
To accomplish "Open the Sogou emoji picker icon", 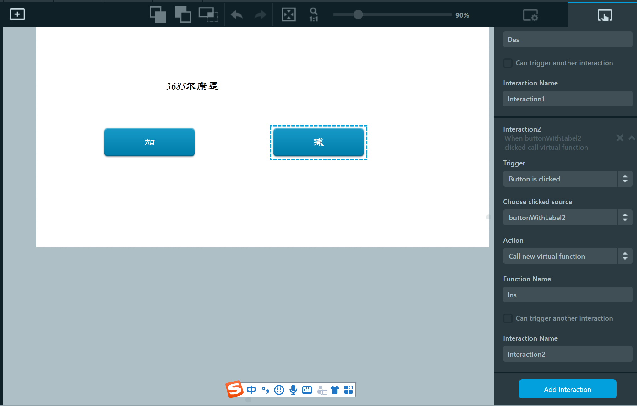I will [279, 390].
